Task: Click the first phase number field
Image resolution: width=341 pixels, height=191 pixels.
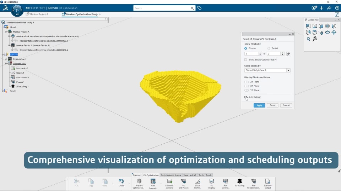Action: tap(251, 54)
